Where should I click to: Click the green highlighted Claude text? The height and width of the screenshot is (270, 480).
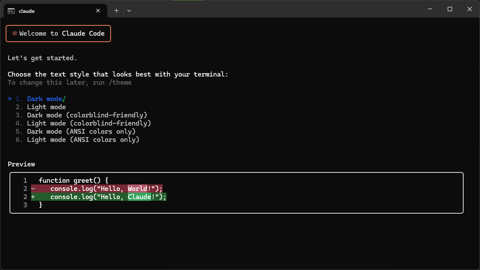pos(139,196)
